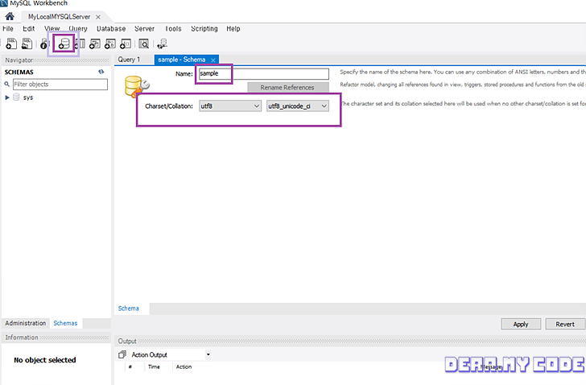The height and width of the screenshot is (385, 586).
Task: Click the SCHEMAS heading text
Action: tap(19, 72)
